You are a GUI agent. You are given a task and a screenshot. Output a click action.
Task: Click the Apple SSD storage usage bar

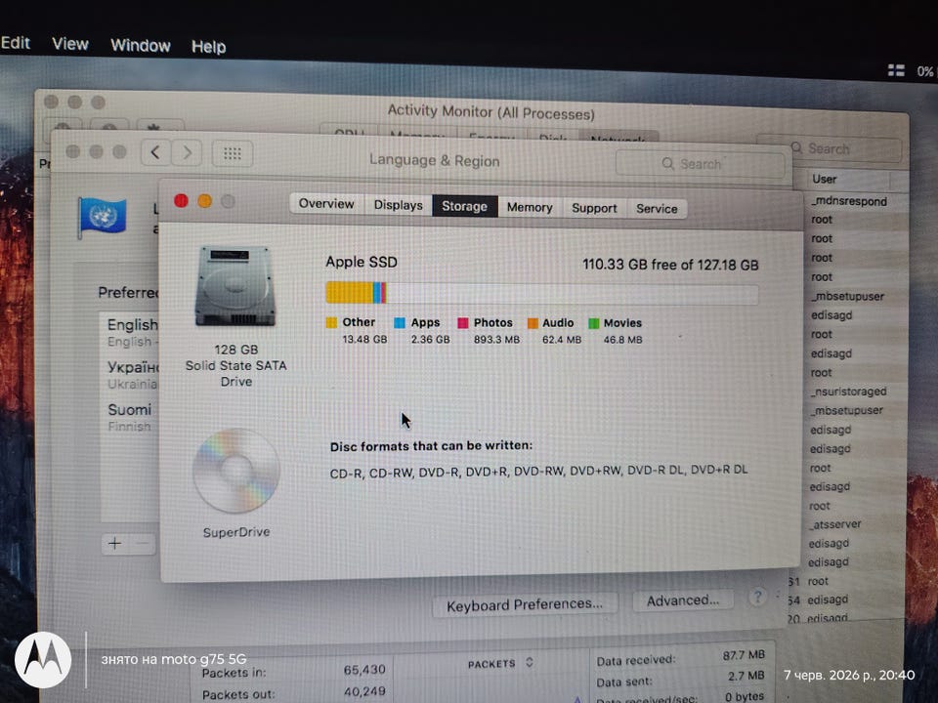pyautogui.click(x=542, y=294)
